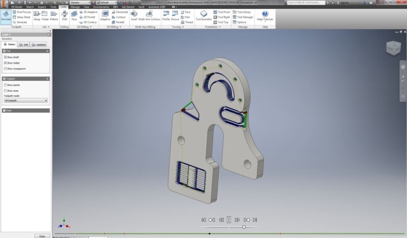Open Help/Tutorials

pyautogui.click(x=265, y=15)
